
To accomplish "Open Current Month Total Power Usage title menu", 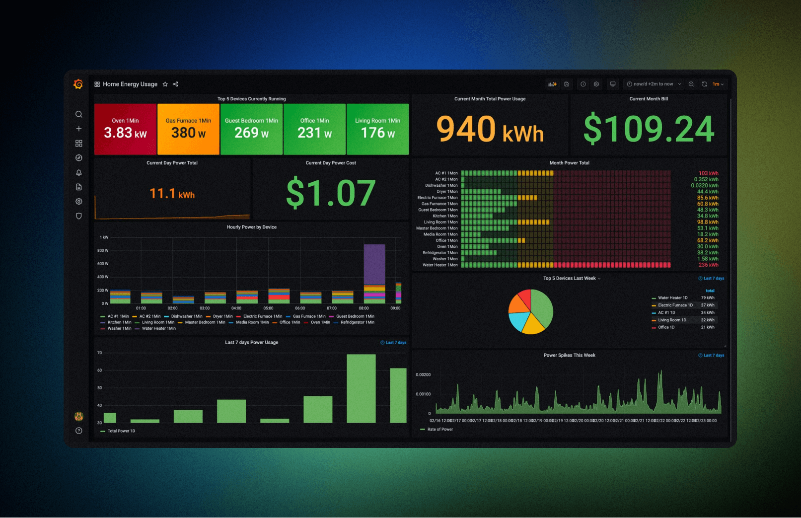I will (490, 99).
